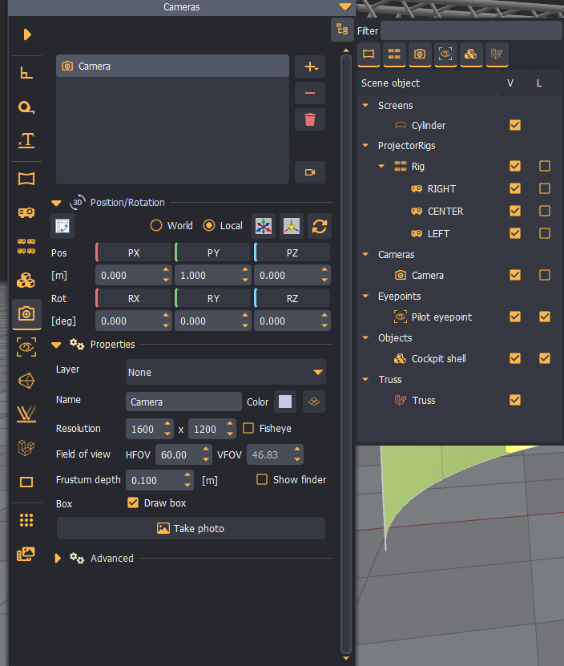Remove camera with the minus button

311,93
